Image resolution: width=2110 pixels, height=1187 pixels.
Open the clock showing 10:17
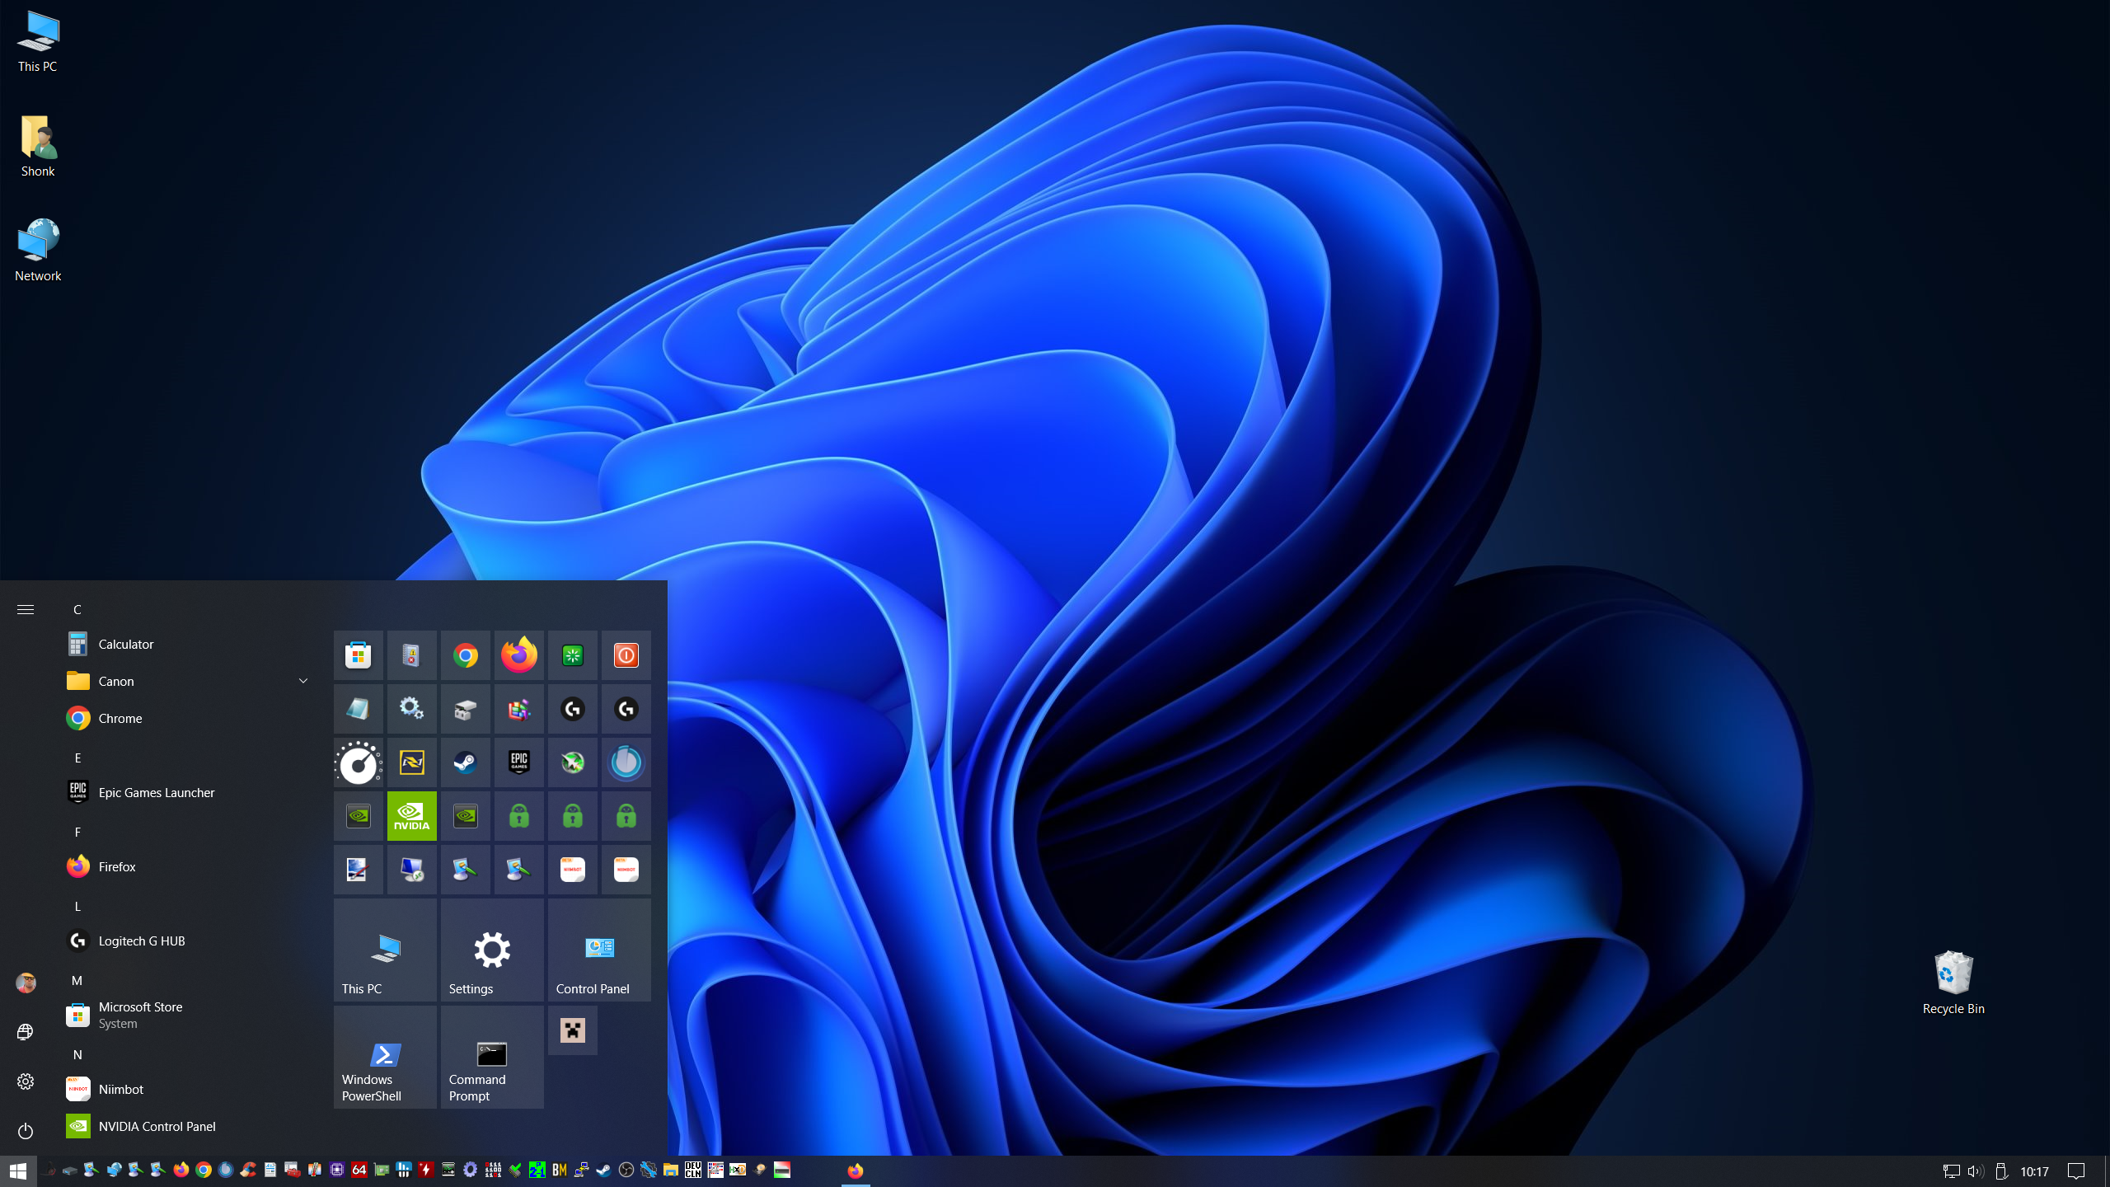2034,1171
